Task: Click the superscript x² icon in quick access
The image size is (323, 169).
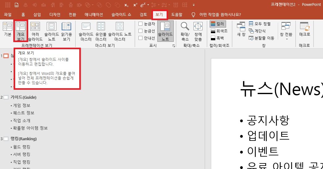Action: (135, 5)
